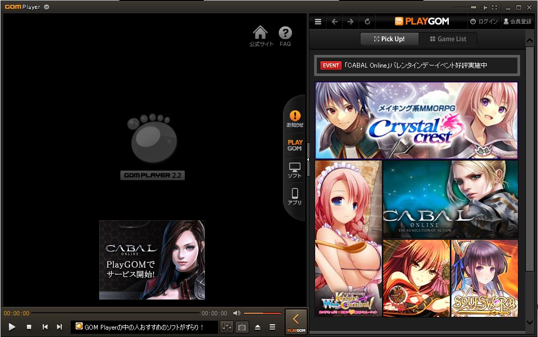Viewport: 538px width, 337px height.
Task: Mute audio via speaker icon
Action: [x=237, y=313]
